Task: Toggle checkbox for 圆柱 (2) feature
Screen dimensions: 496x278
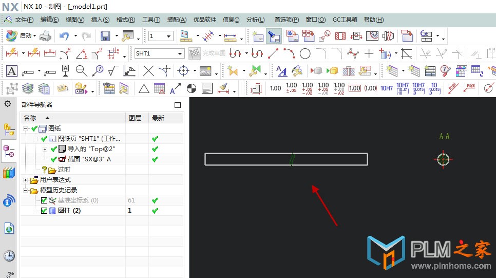Action: click(x=44, y=211)
